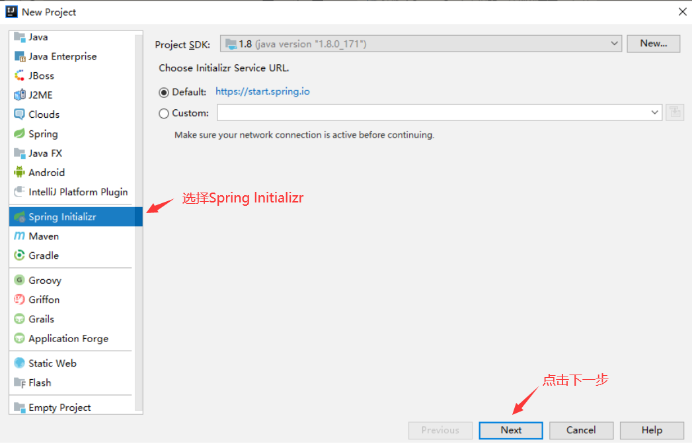Image resolution: width=692 pixels, height=444 pixels.
Task: Click the Clouds icon
Action: 19,114
